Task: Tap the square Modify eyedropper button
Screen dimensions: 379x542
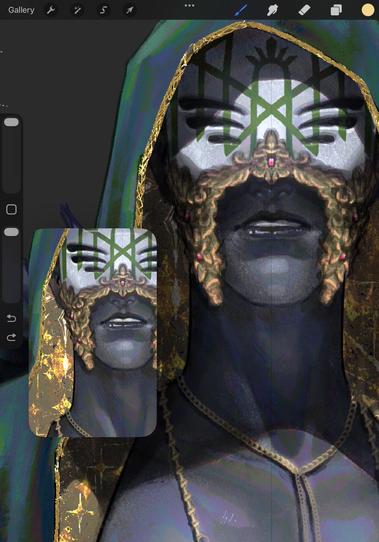Action: coord(11,209)
